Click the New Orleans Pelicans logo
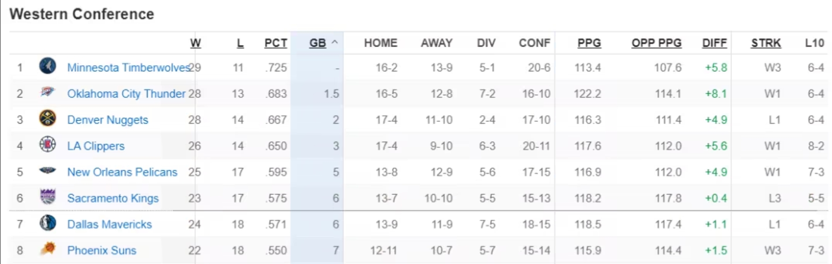 [48, 171]
